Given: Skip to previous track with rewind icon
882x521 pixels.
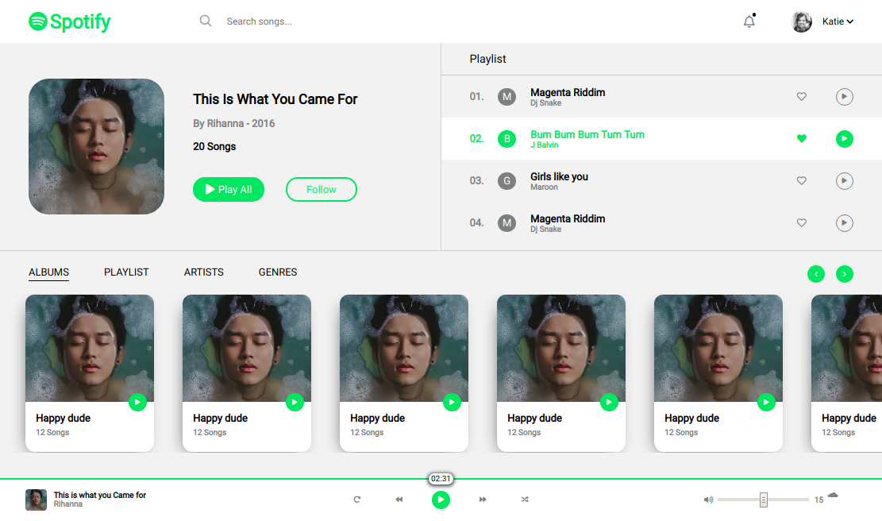Looking at the screenshot, I should [x=399, y=500].
